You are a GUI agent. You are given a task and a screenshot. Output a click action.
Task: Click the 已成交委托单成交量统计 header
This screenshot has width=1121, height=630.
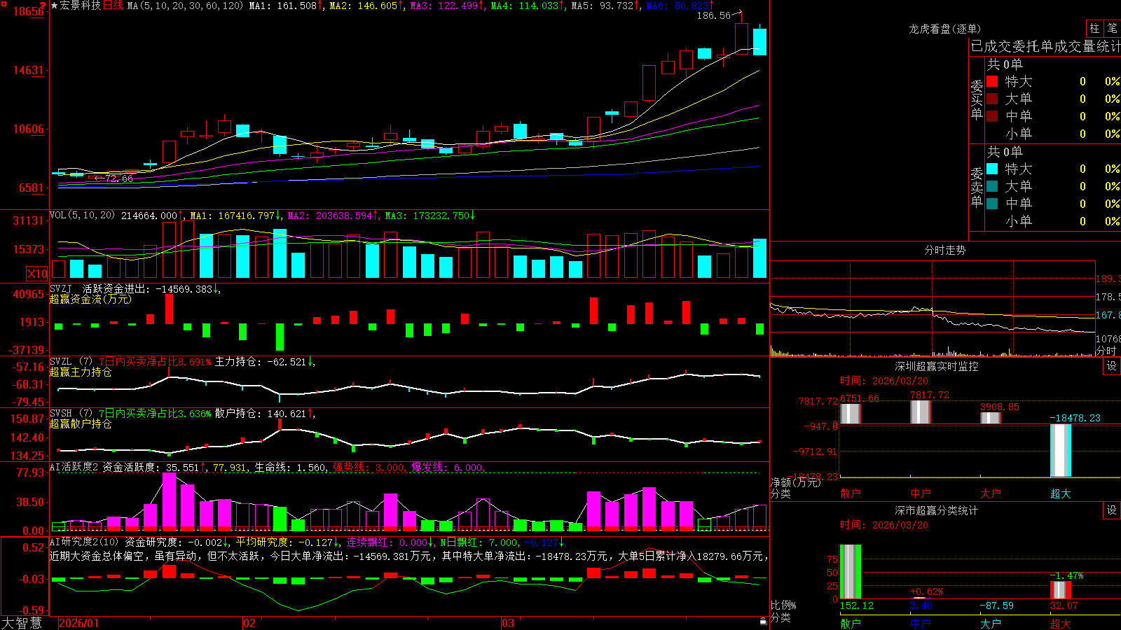[x=1045, y=46]
